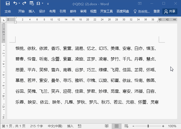Select the 邮件 tab

[73, 11]
